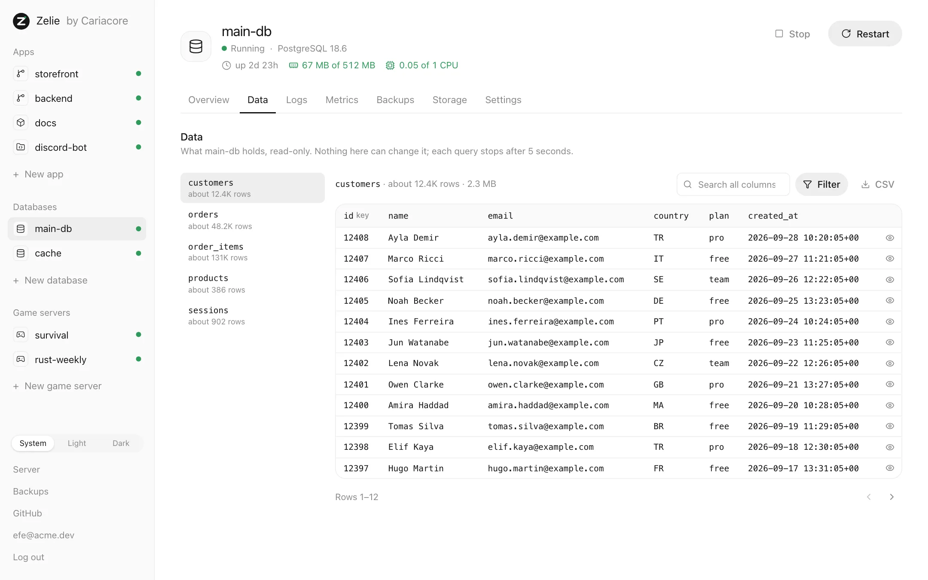Restart the main-db database
The image size is (928, 580).
click(x=865, y=34)
